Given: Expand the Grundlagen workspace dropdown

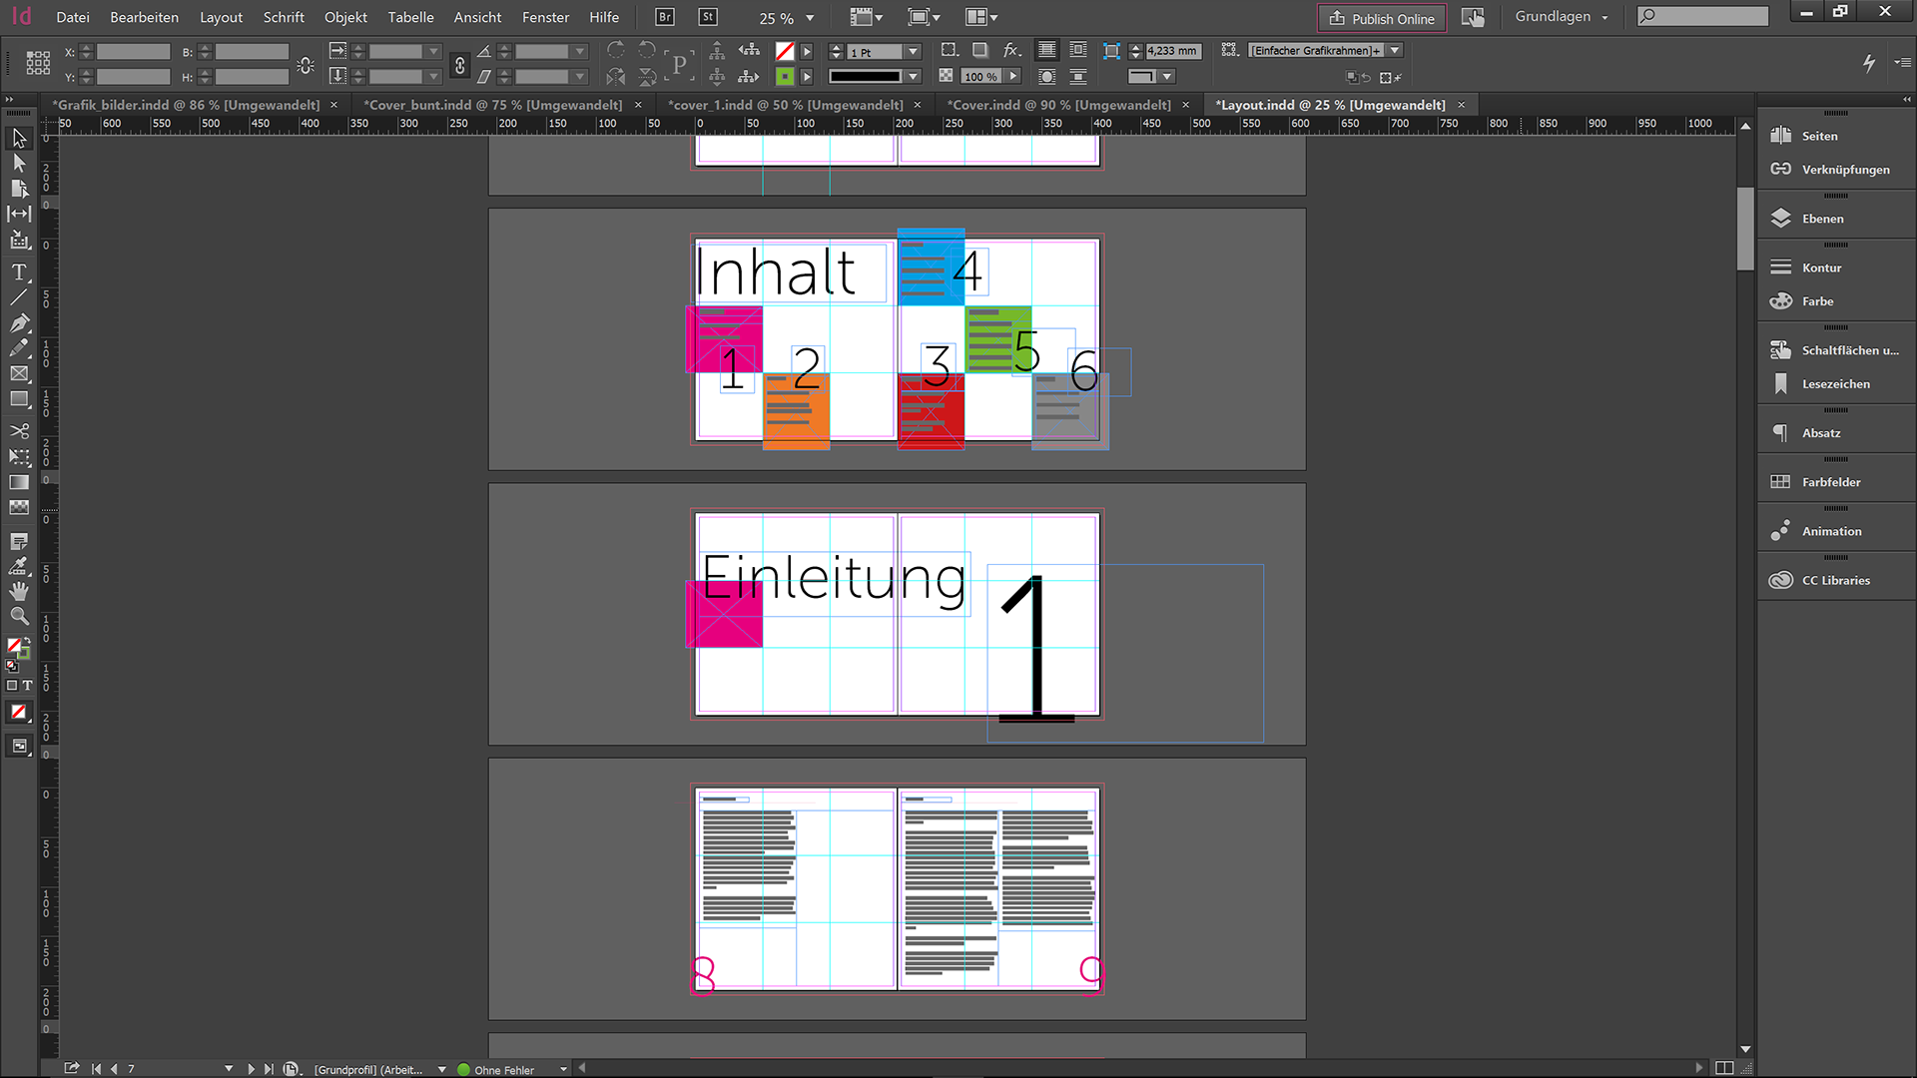Looking at the screenshot, I should (1562, 17).
